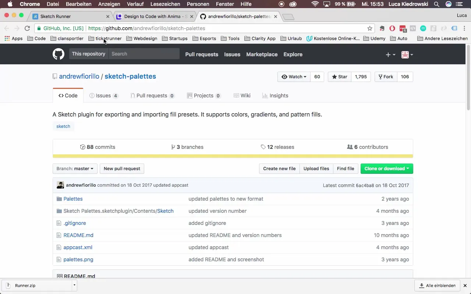Open the Evernote Web Clipper extension
Viewport: 471px width, 294px height.
[382, 28]
